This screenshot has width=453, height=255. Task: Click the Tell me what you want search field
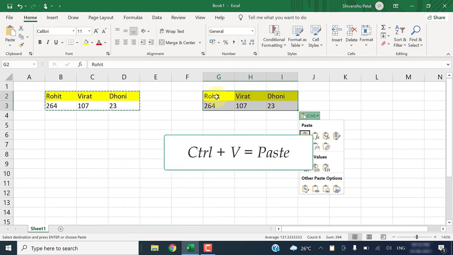[x=277, y=17]
